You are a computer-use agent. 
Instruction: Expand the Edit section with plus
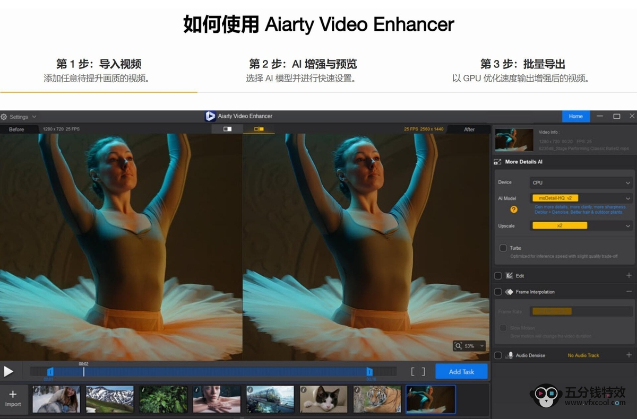coord(629,276)
